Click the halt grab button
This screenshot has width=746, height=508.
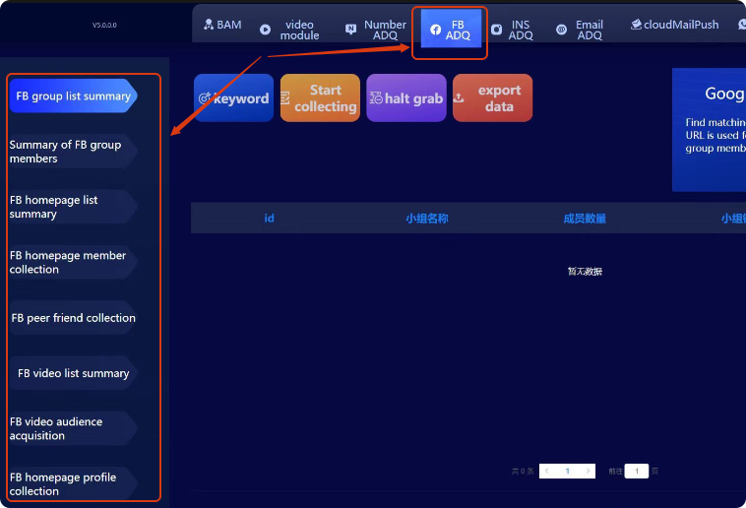tap(406, 98)
